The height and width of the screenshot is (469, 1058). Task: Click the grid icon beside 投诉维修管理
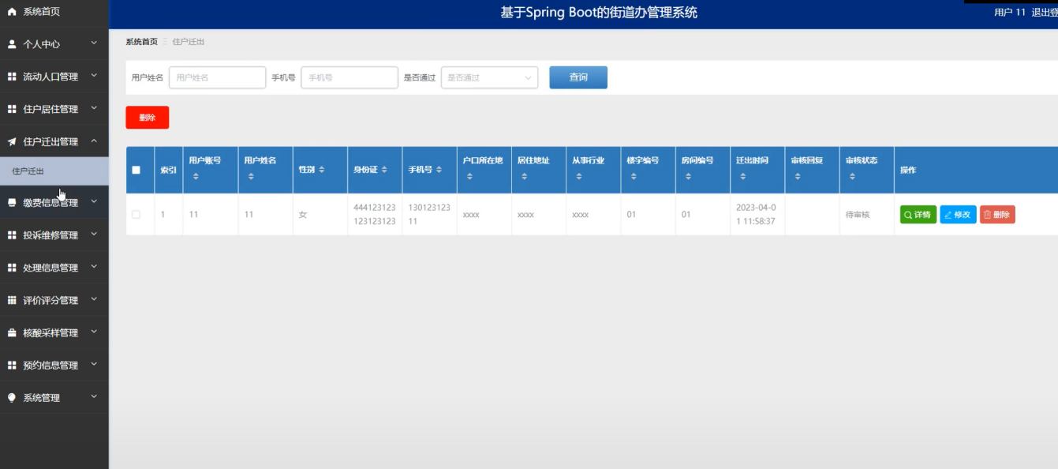[x=11, y=235]
